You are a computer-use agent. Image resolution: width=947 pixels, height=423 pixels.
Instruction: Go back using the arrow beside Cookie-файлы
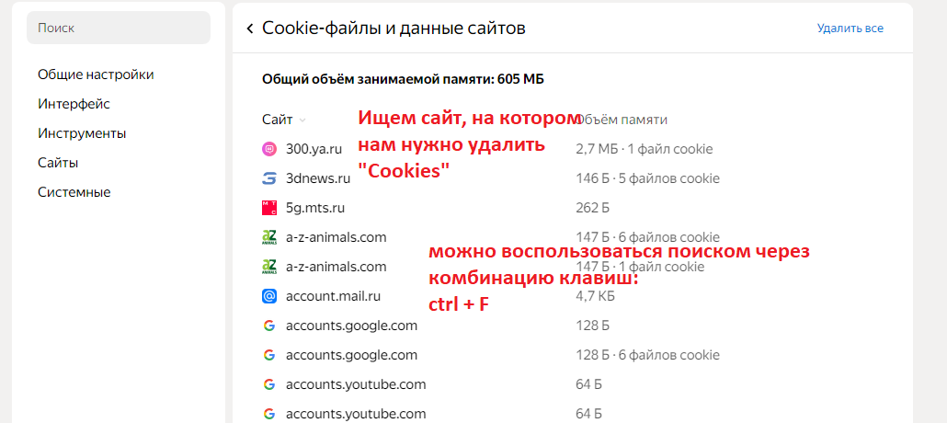250,29
